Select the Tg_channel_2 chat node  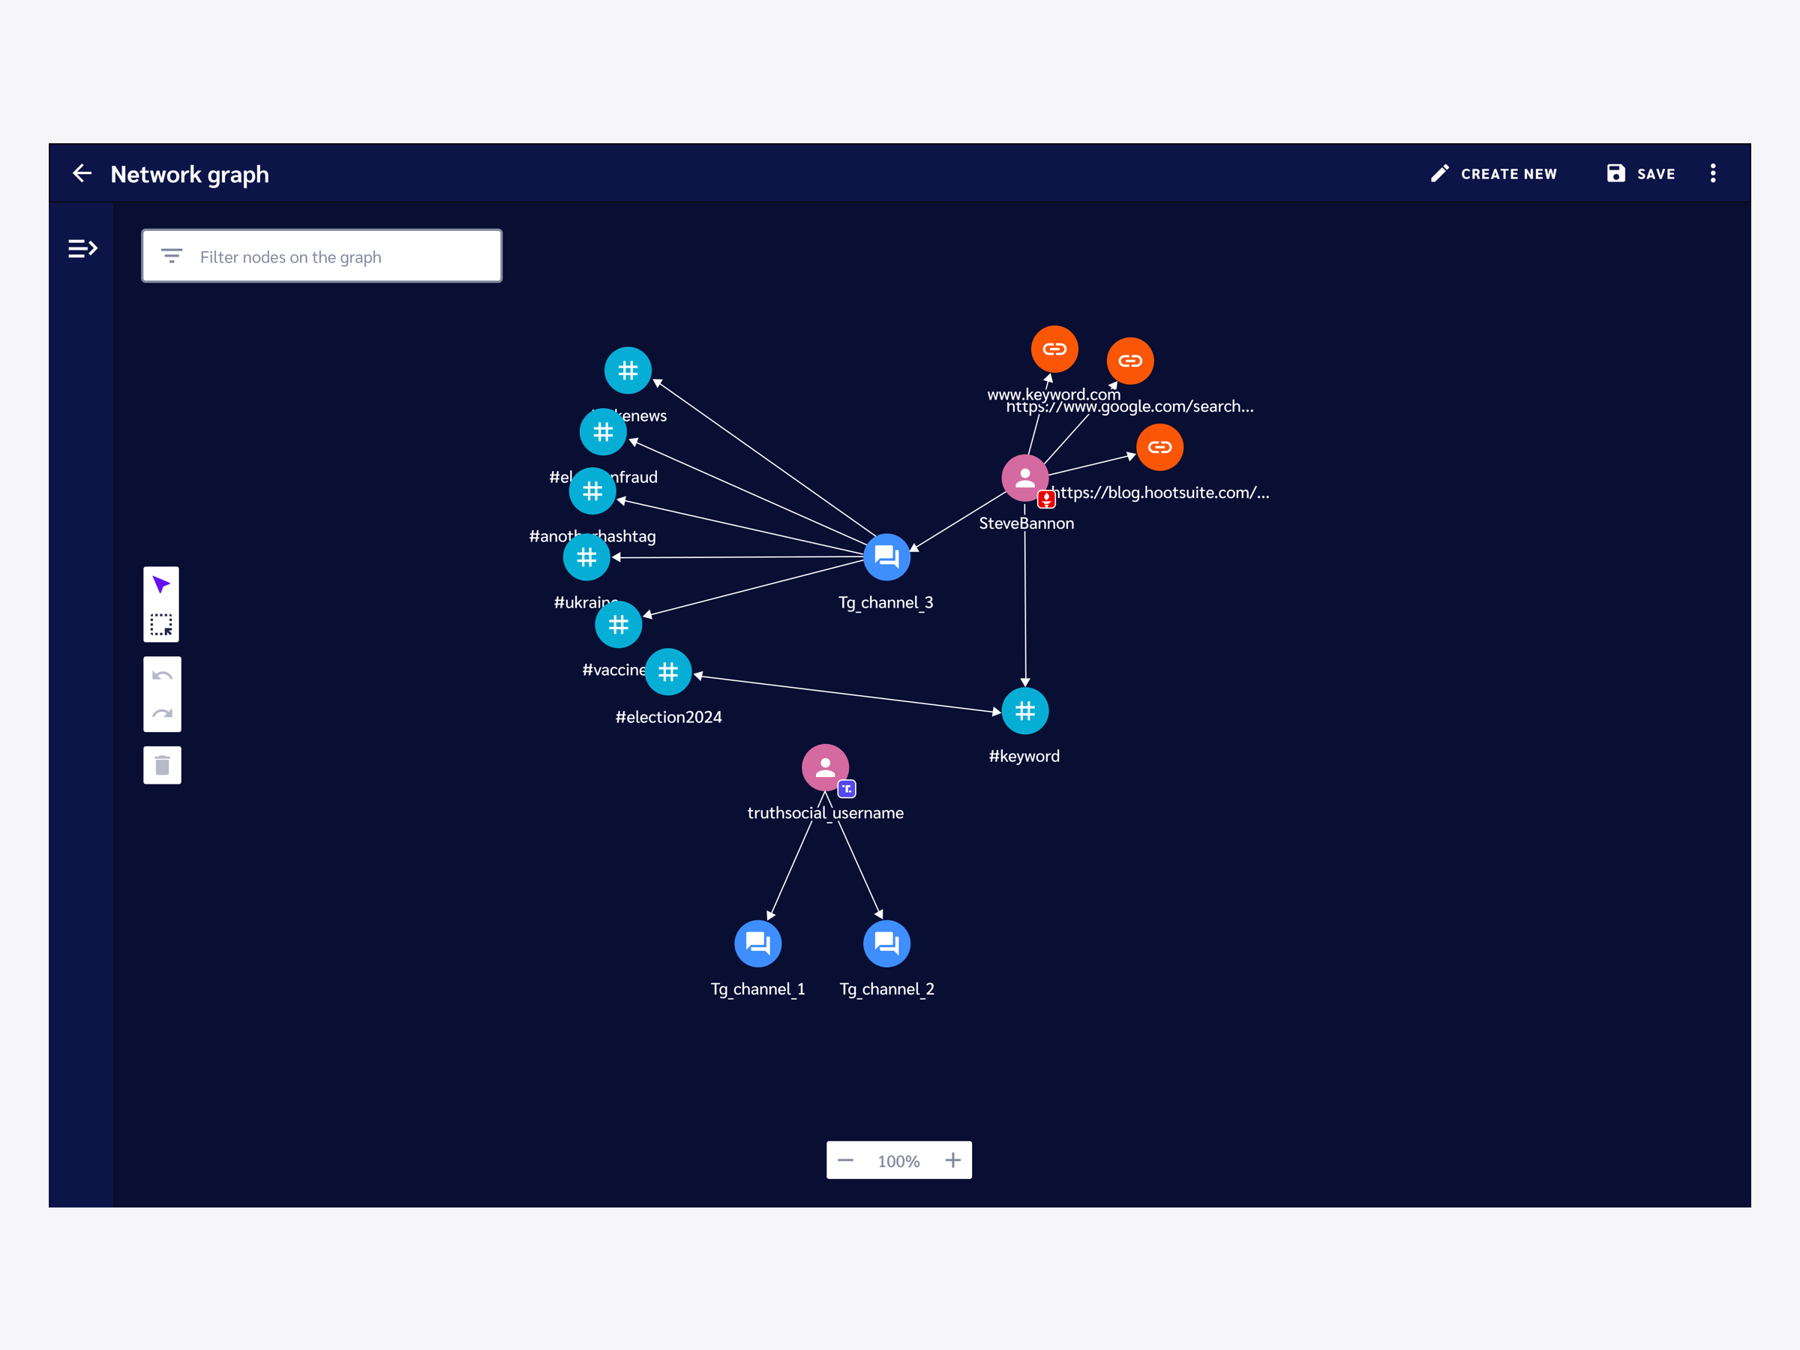pyautogui.click(x=887, y=944)
